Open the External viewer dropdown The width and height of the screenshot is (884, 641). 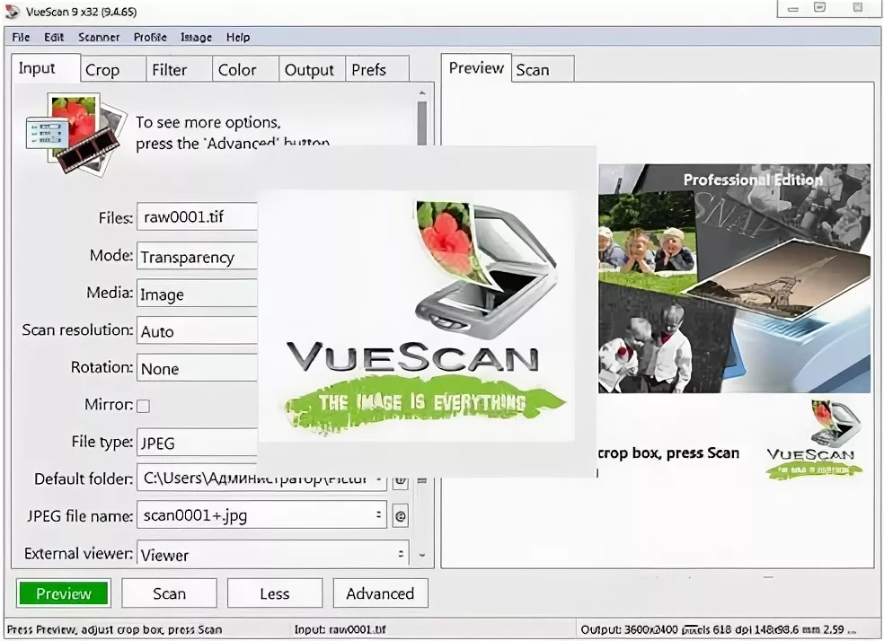[273, 554]
